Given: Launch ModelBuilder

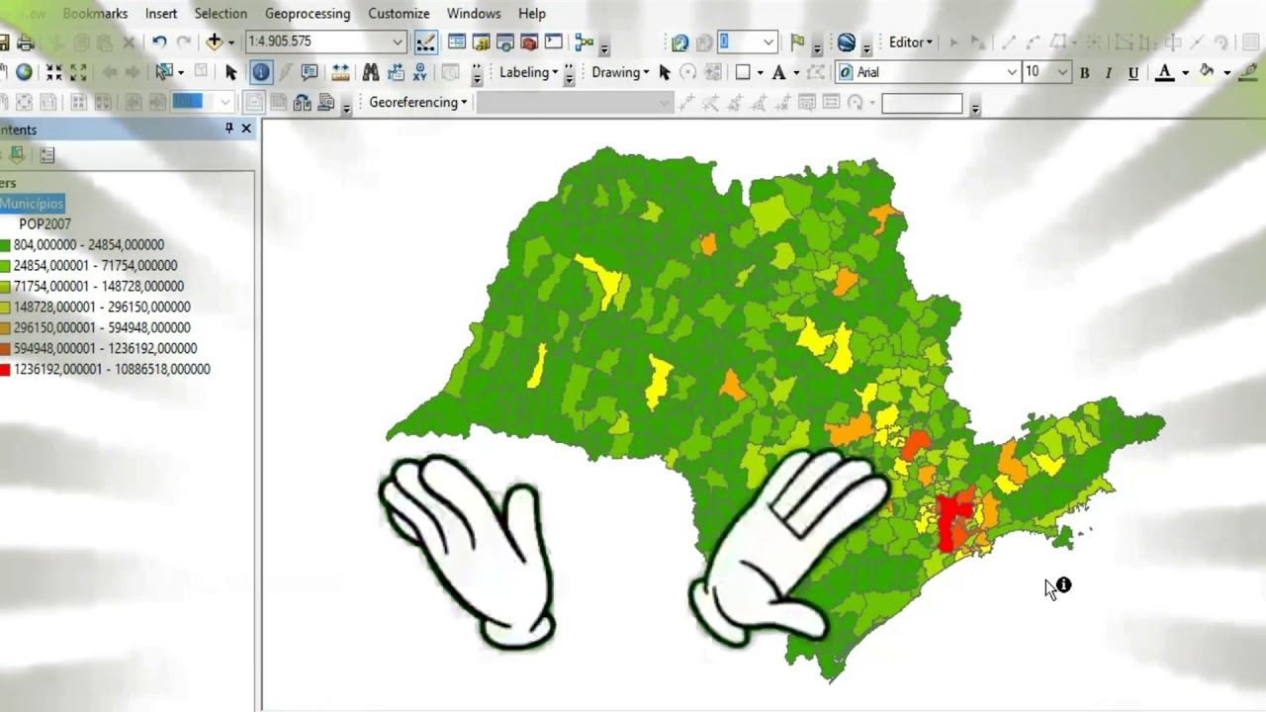Looking at the screenshot, I should pyautogui.click(x=584, y=43).
